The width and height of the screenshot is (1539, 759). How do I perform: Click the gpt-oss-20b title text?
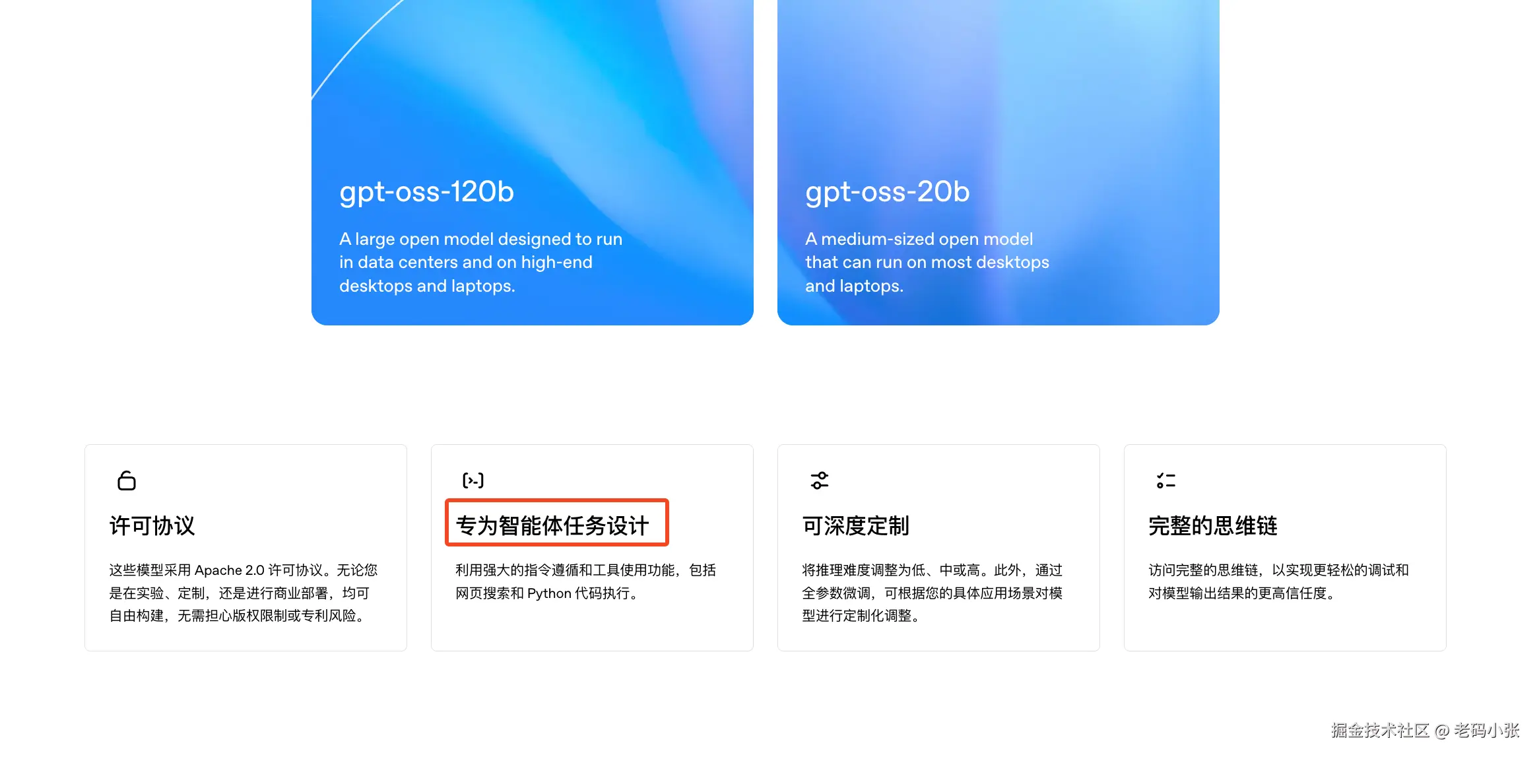888,192
